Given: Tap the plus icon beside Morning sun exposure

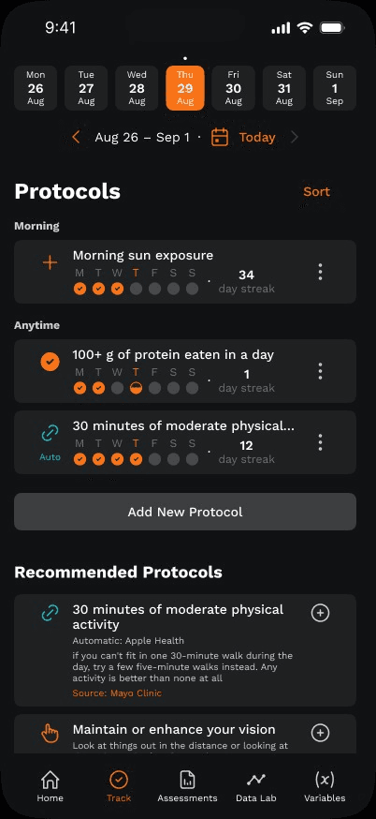Looking at the screenshot, I should [x=50, y=262].
